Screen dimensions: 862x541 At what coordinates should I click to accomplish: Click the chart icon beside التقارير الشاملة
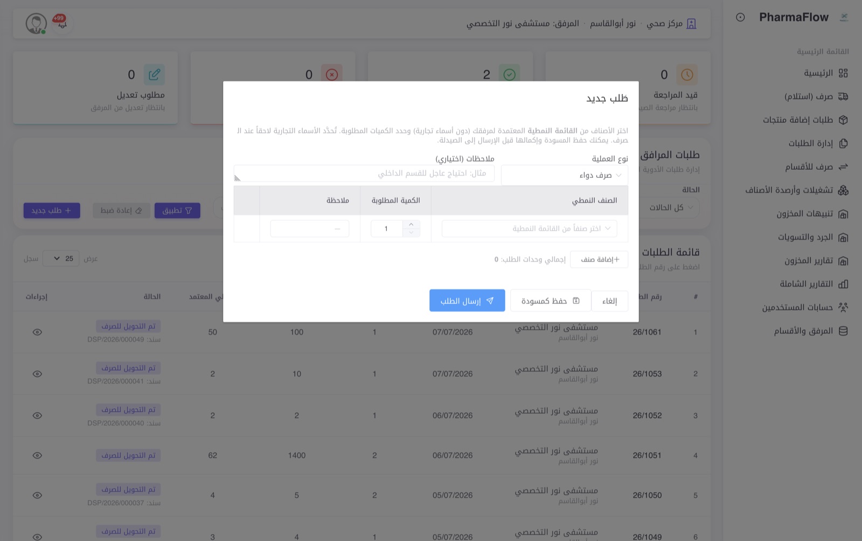pos(844,284)
